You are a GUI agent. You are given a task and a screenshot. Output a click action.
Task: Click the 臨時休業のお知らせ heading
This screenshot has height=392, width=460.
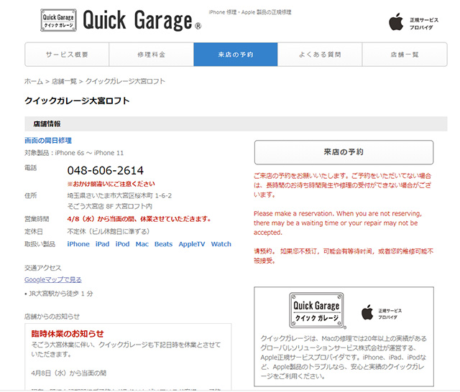coord(68,334)
